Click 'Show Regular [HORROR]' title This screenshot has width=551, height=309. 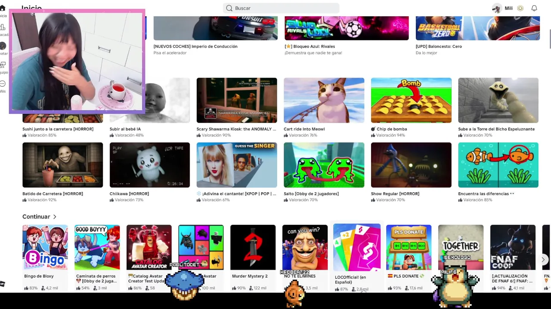[395, 194]
